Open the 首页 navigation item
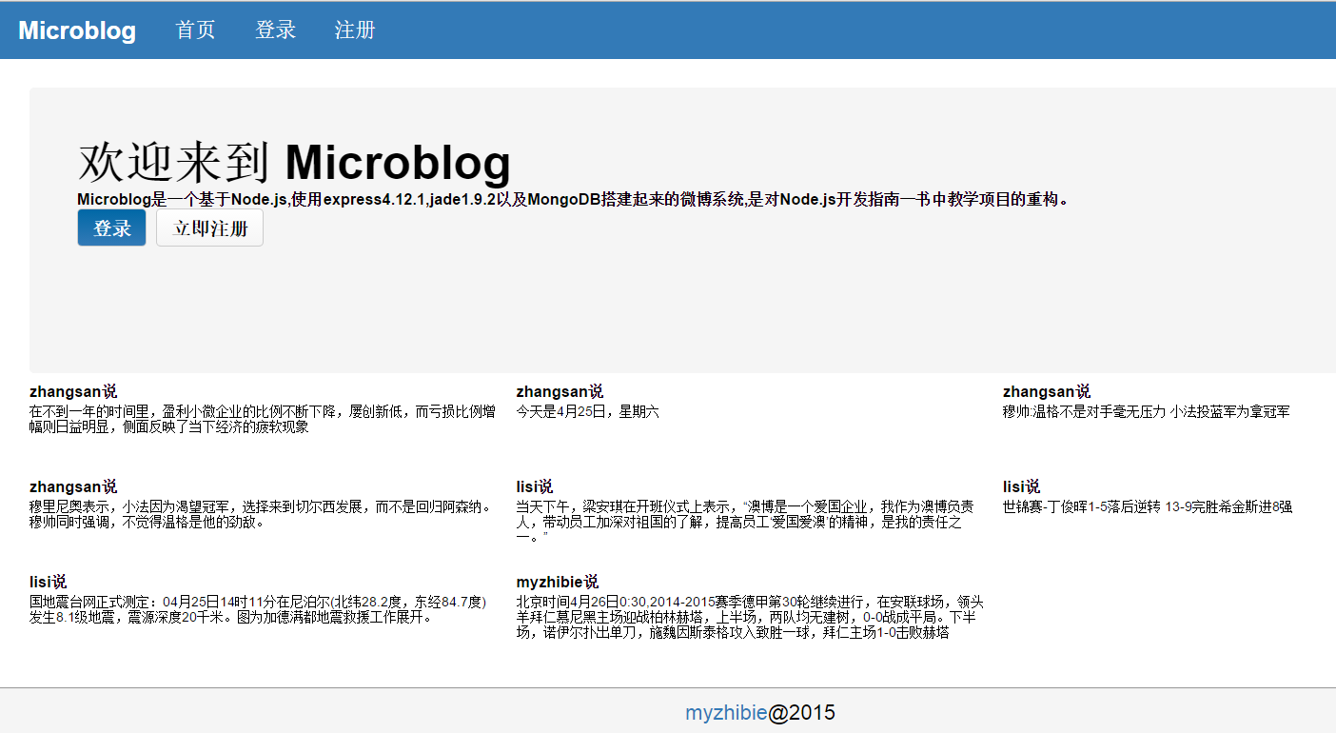The image size is (1336, 733). [x=196, y=30]
